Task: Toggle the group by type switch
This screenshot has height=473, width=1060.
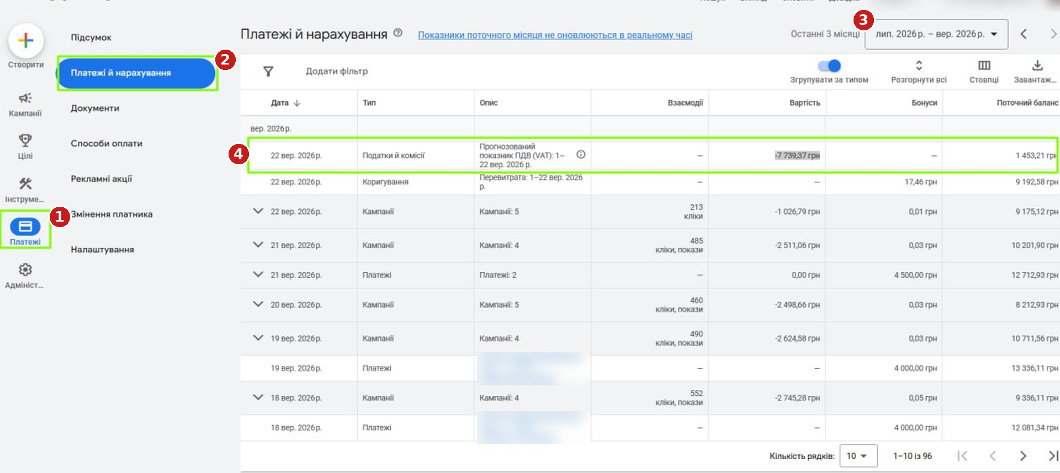Action: pyautogui.click(x=829, y=66)
